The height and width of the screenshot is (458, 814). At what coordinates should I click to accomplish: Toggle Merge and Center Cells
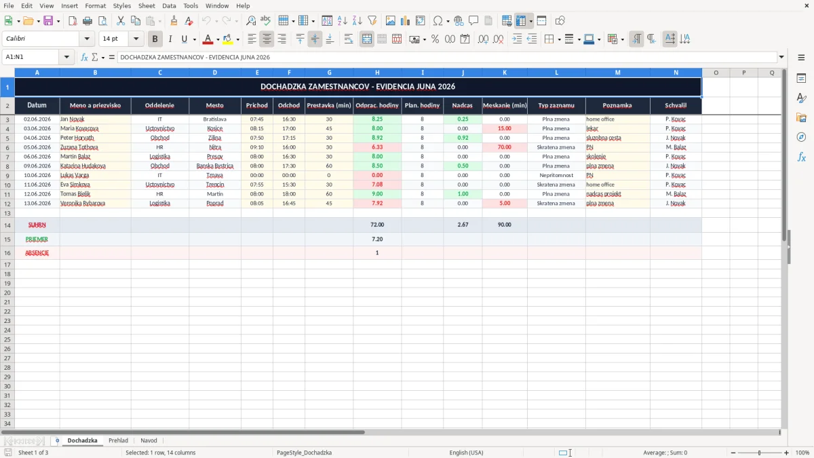(367, 39)
